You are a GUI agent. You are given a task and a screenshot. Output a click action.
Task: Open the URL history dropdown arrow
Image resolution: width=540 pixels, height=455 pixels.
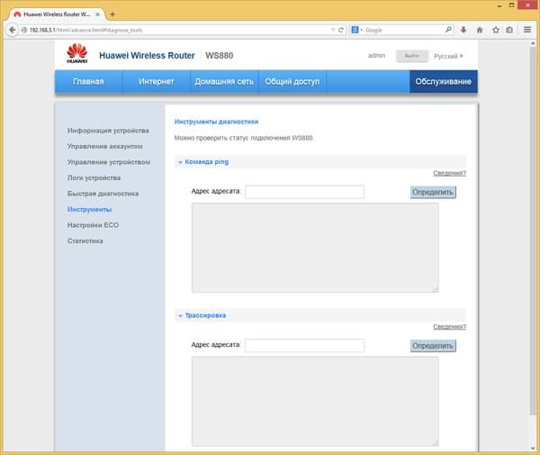tap(333, 30)
